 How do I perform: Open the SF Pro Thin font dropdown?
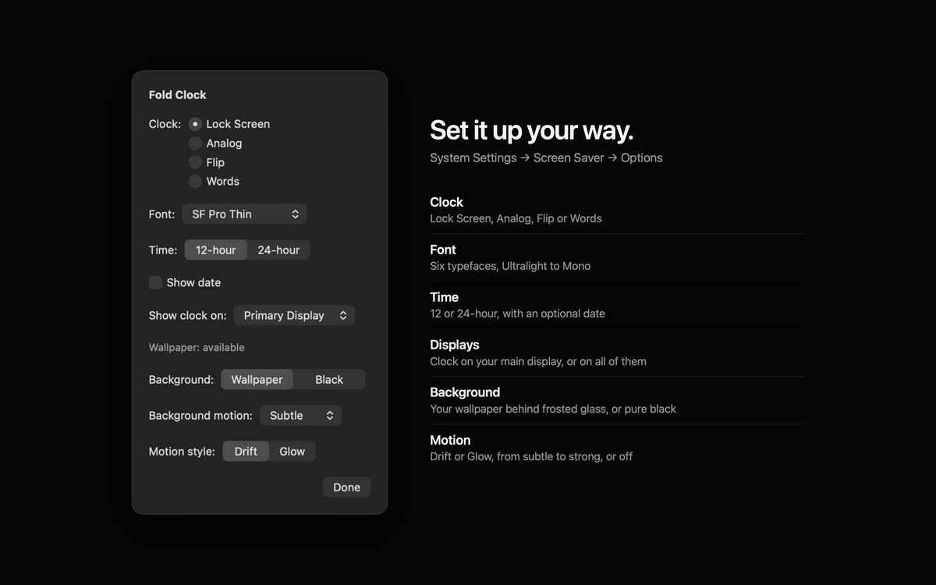pos(244,214)
